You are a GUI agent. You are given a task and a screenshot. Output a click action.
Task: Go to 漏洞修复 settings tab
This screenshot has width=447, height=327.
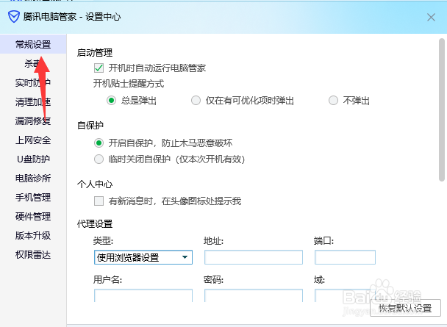click(33, 121)
